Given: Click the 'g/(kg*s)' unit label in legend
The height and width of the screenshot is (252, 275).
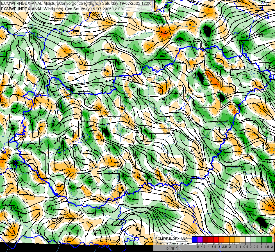Looking at the screenshot, I should [172, 248].
